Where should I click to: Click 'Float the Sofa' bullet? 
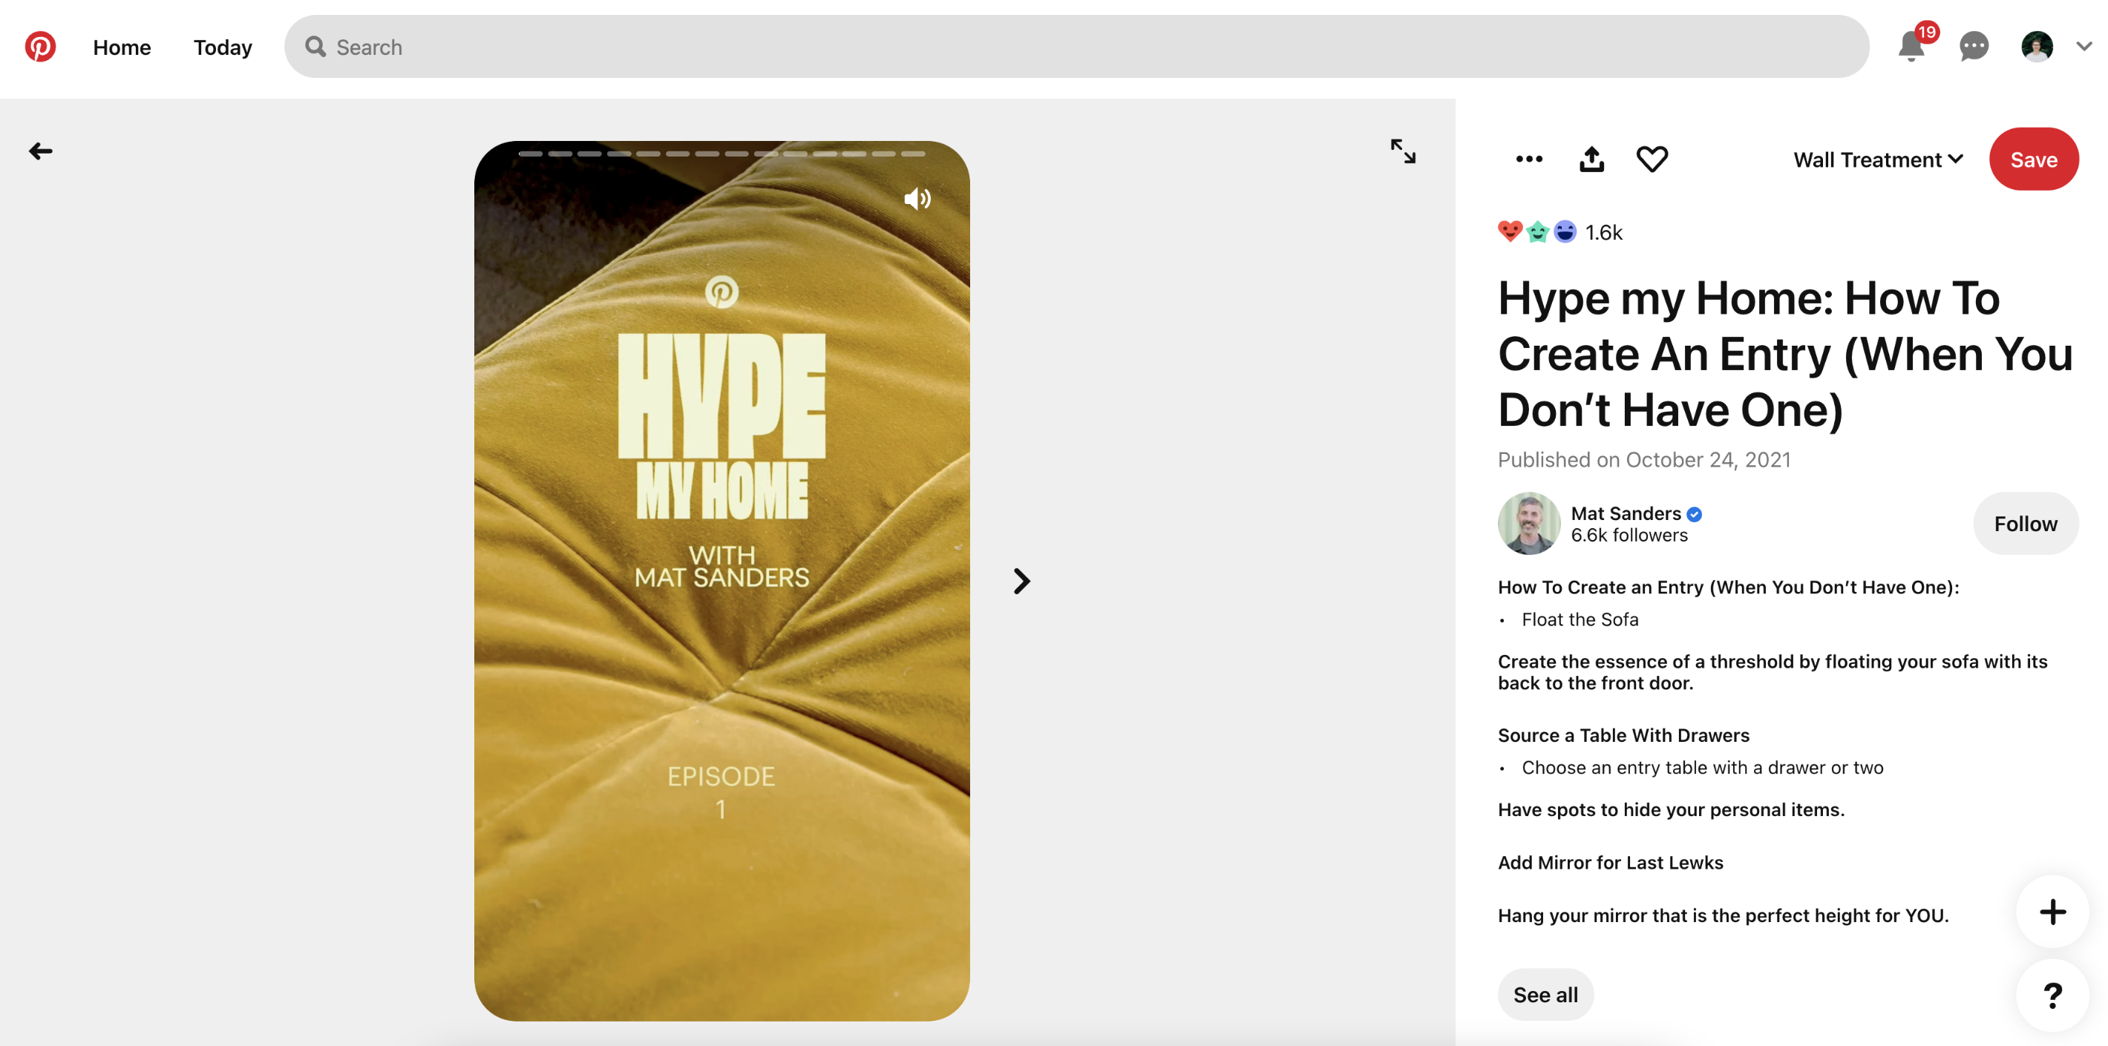[1580, 619]
